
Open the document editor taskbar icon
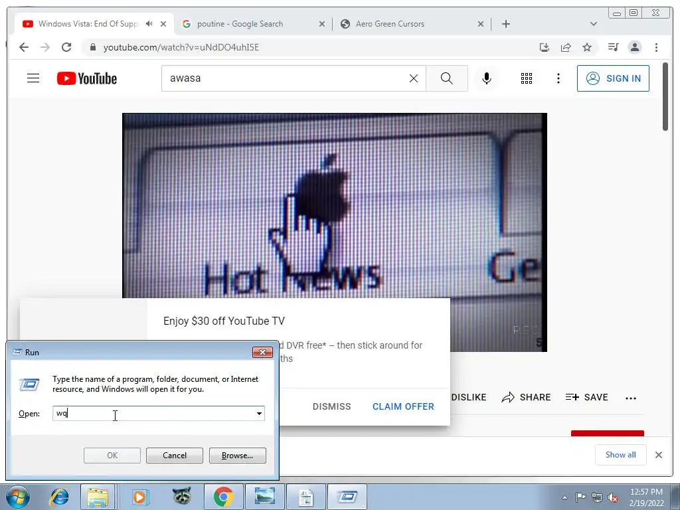(x=306, y=497)
